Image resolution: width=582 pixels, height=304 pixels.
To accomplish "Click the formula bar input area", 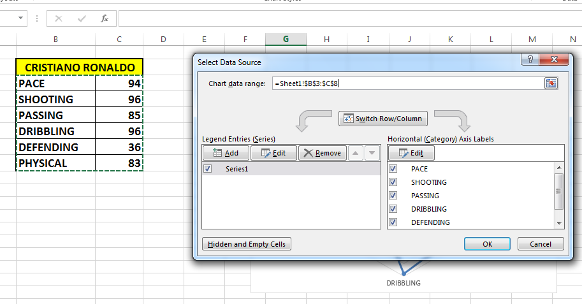I will pyautogui.click(x=350, y=18).
